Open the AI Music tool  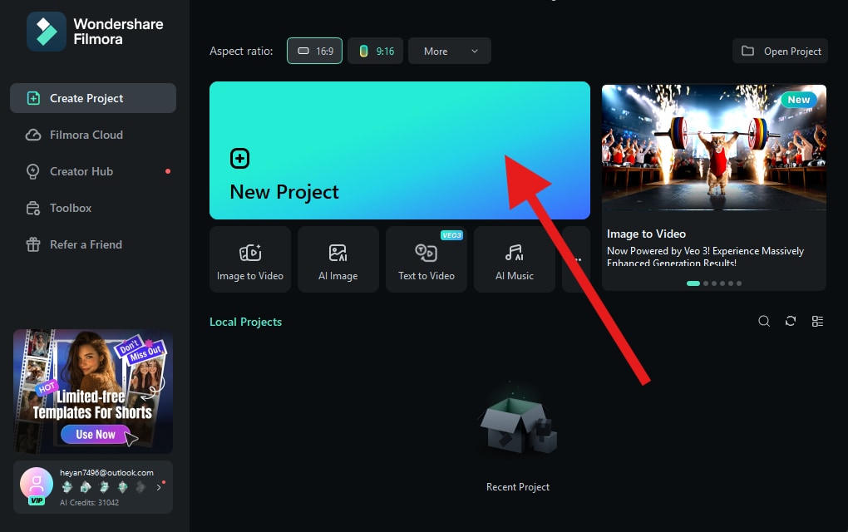(515, 259)
